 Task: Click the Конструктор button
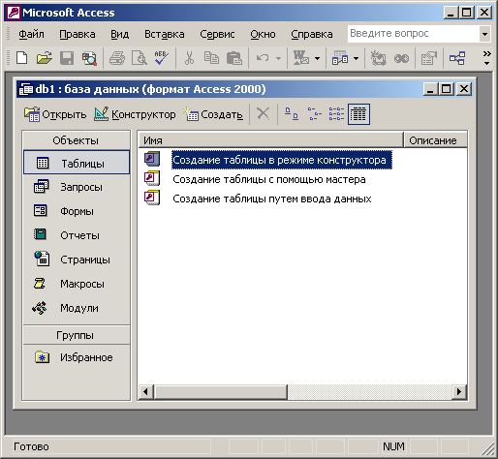tap(135, 114)
